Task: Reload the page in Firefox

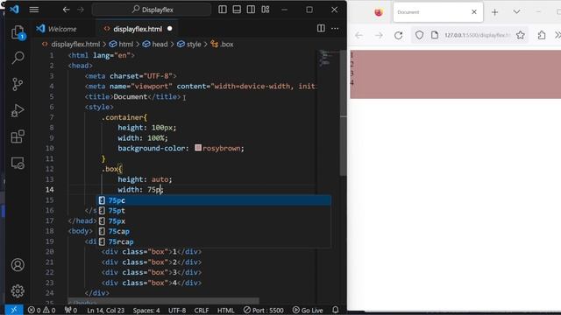Action: click(398, 35)
